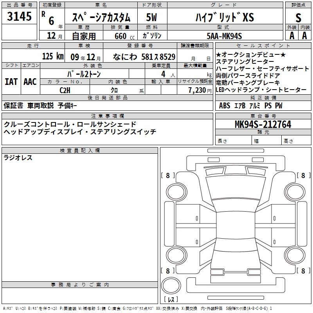Click inspection expiry 09年12月
This screenshot has width=313, height=313.
pos(85,57)
